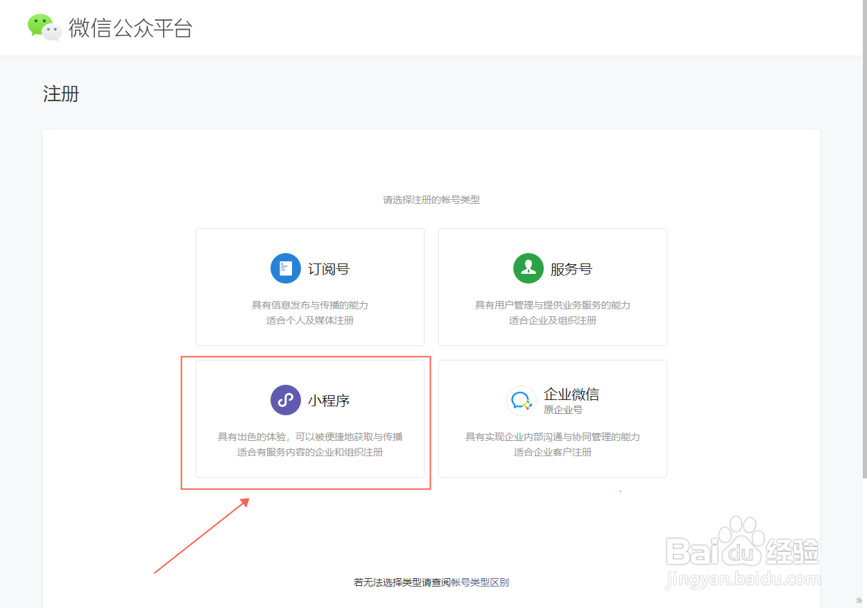Click text 适合个人及媒体注册
867x608 pixels.
click(x=310, y=320)
